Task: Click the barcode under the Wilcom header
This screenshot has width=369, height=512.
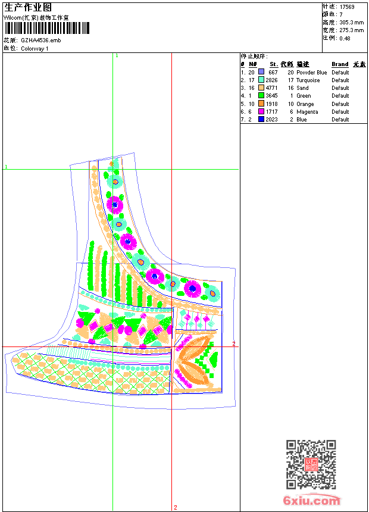Action: tap(47, 29)
